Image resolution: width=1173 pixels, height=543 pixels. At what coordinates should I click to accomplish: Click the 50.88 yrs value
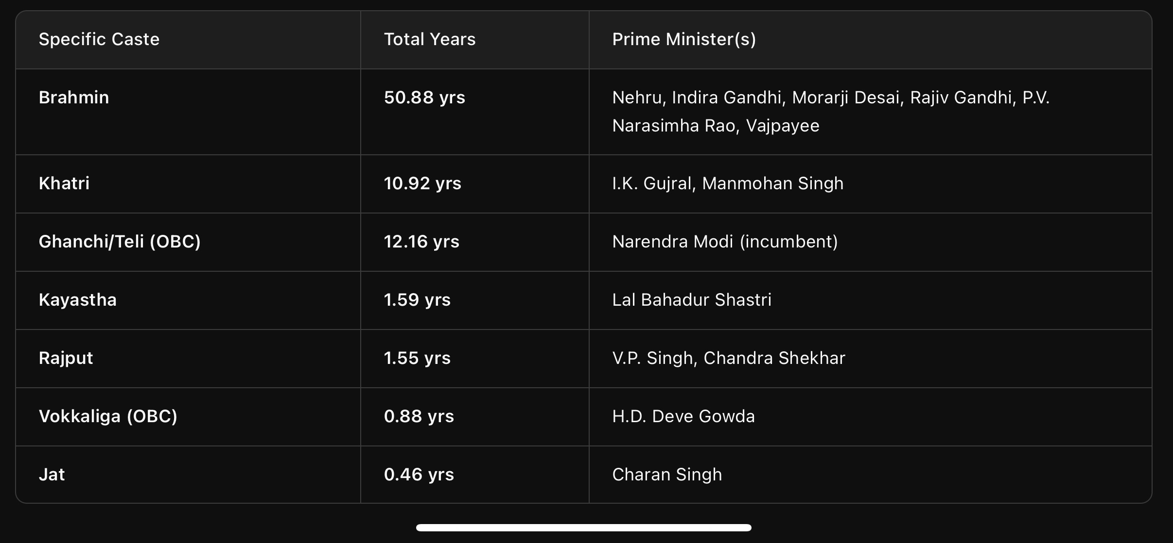click(424, 98)
